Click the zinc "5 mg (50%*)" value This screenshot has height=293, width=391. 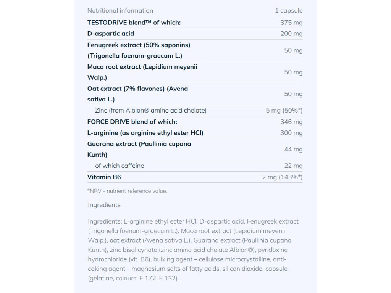[284, 111]
